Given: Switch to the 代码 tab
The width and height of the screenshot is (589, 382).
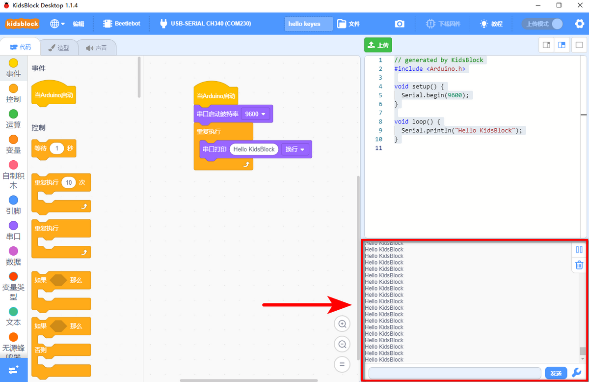Looking at the screenshot, I should (x=21, y=47).
